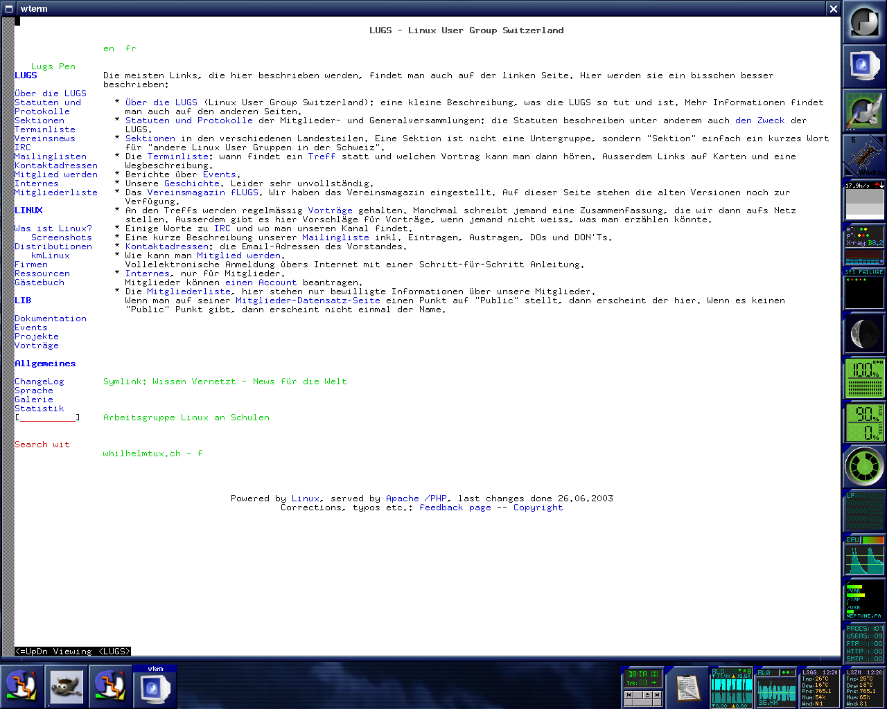
Task: Select the wterm minimized window icon
Action: coord(155,686)
